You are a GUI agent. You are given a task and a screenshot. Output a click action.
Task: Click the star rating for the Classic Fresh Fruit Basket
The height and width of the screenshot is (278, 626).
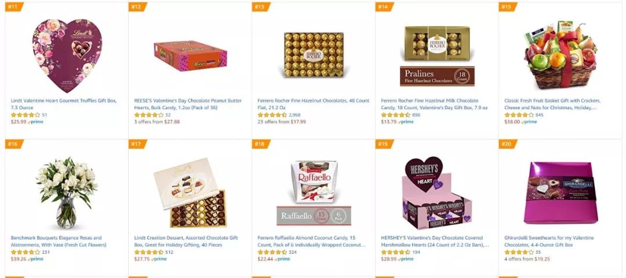pyautogui.click(x=519, y=114)
